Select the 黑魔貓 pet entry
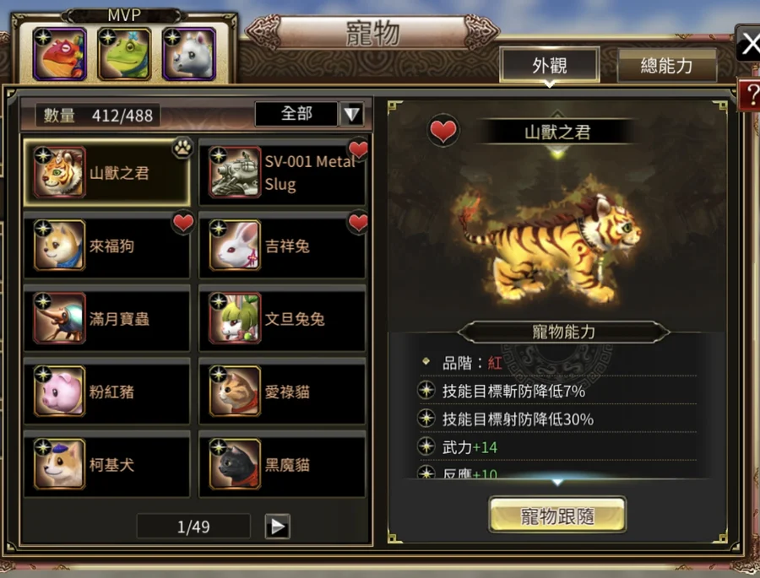 pos(282,465)
